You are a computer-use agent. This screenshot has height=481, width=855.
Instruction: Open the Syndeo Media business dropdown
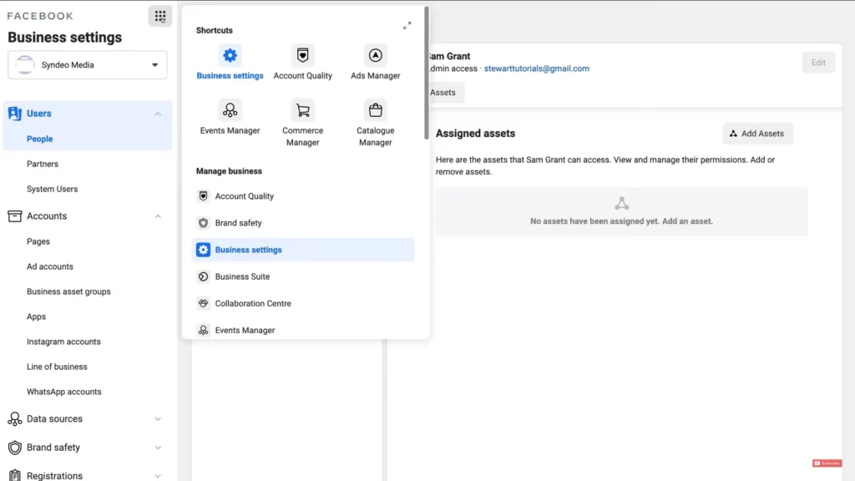tap(87, 65)
